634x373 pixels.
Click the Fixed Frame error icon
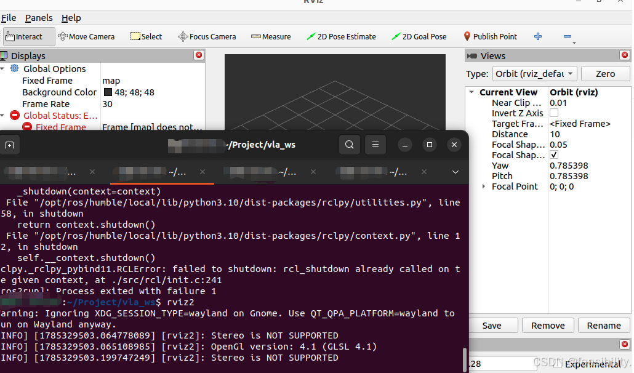[27, 127]
